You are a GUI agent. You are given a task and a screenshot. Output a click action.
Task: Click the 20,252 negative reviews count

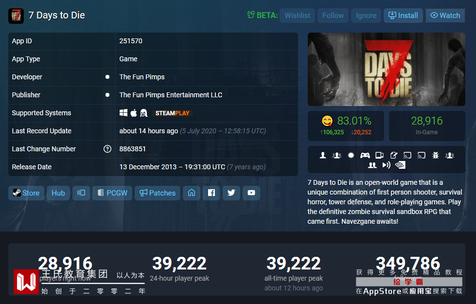point(361,132)
